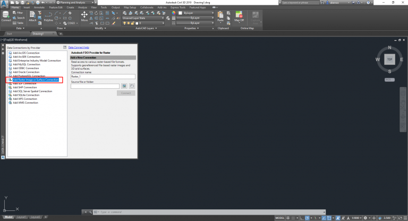
Task: Open the Data Connect help link
Action: 79,47
